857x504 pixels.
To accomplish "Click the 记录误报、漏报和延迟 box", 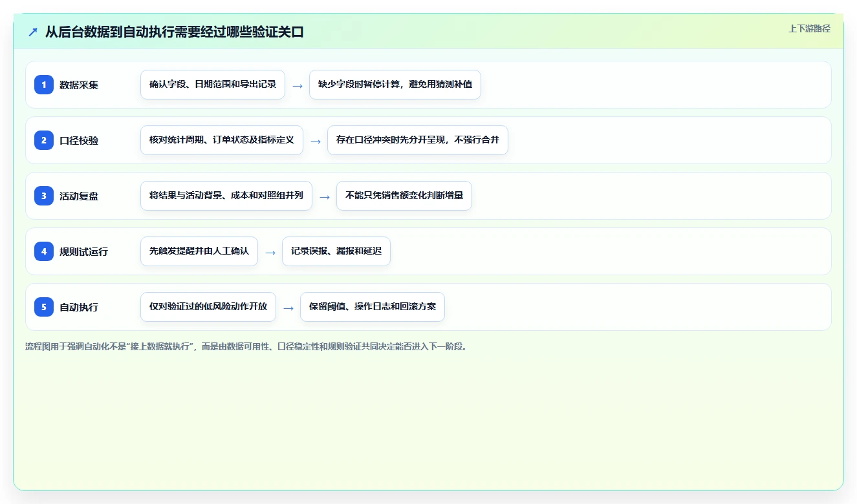I will pyautogui.click(x=336, y=251).
